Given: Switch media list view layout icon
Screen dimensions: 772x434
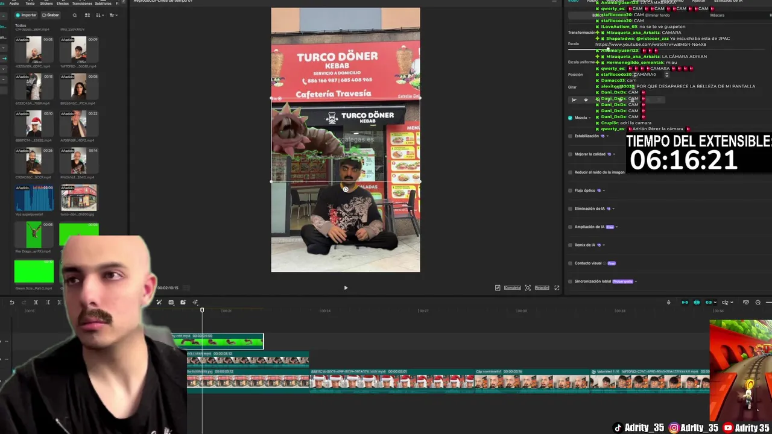Looking at the screenshot, I should coord(87,15).
